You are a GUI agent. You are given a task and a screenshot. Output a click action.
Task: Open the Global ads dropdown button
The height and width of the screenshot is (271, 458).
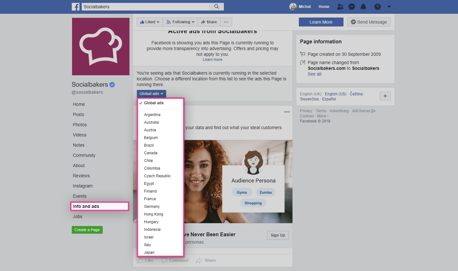click(x=151, y=94)
